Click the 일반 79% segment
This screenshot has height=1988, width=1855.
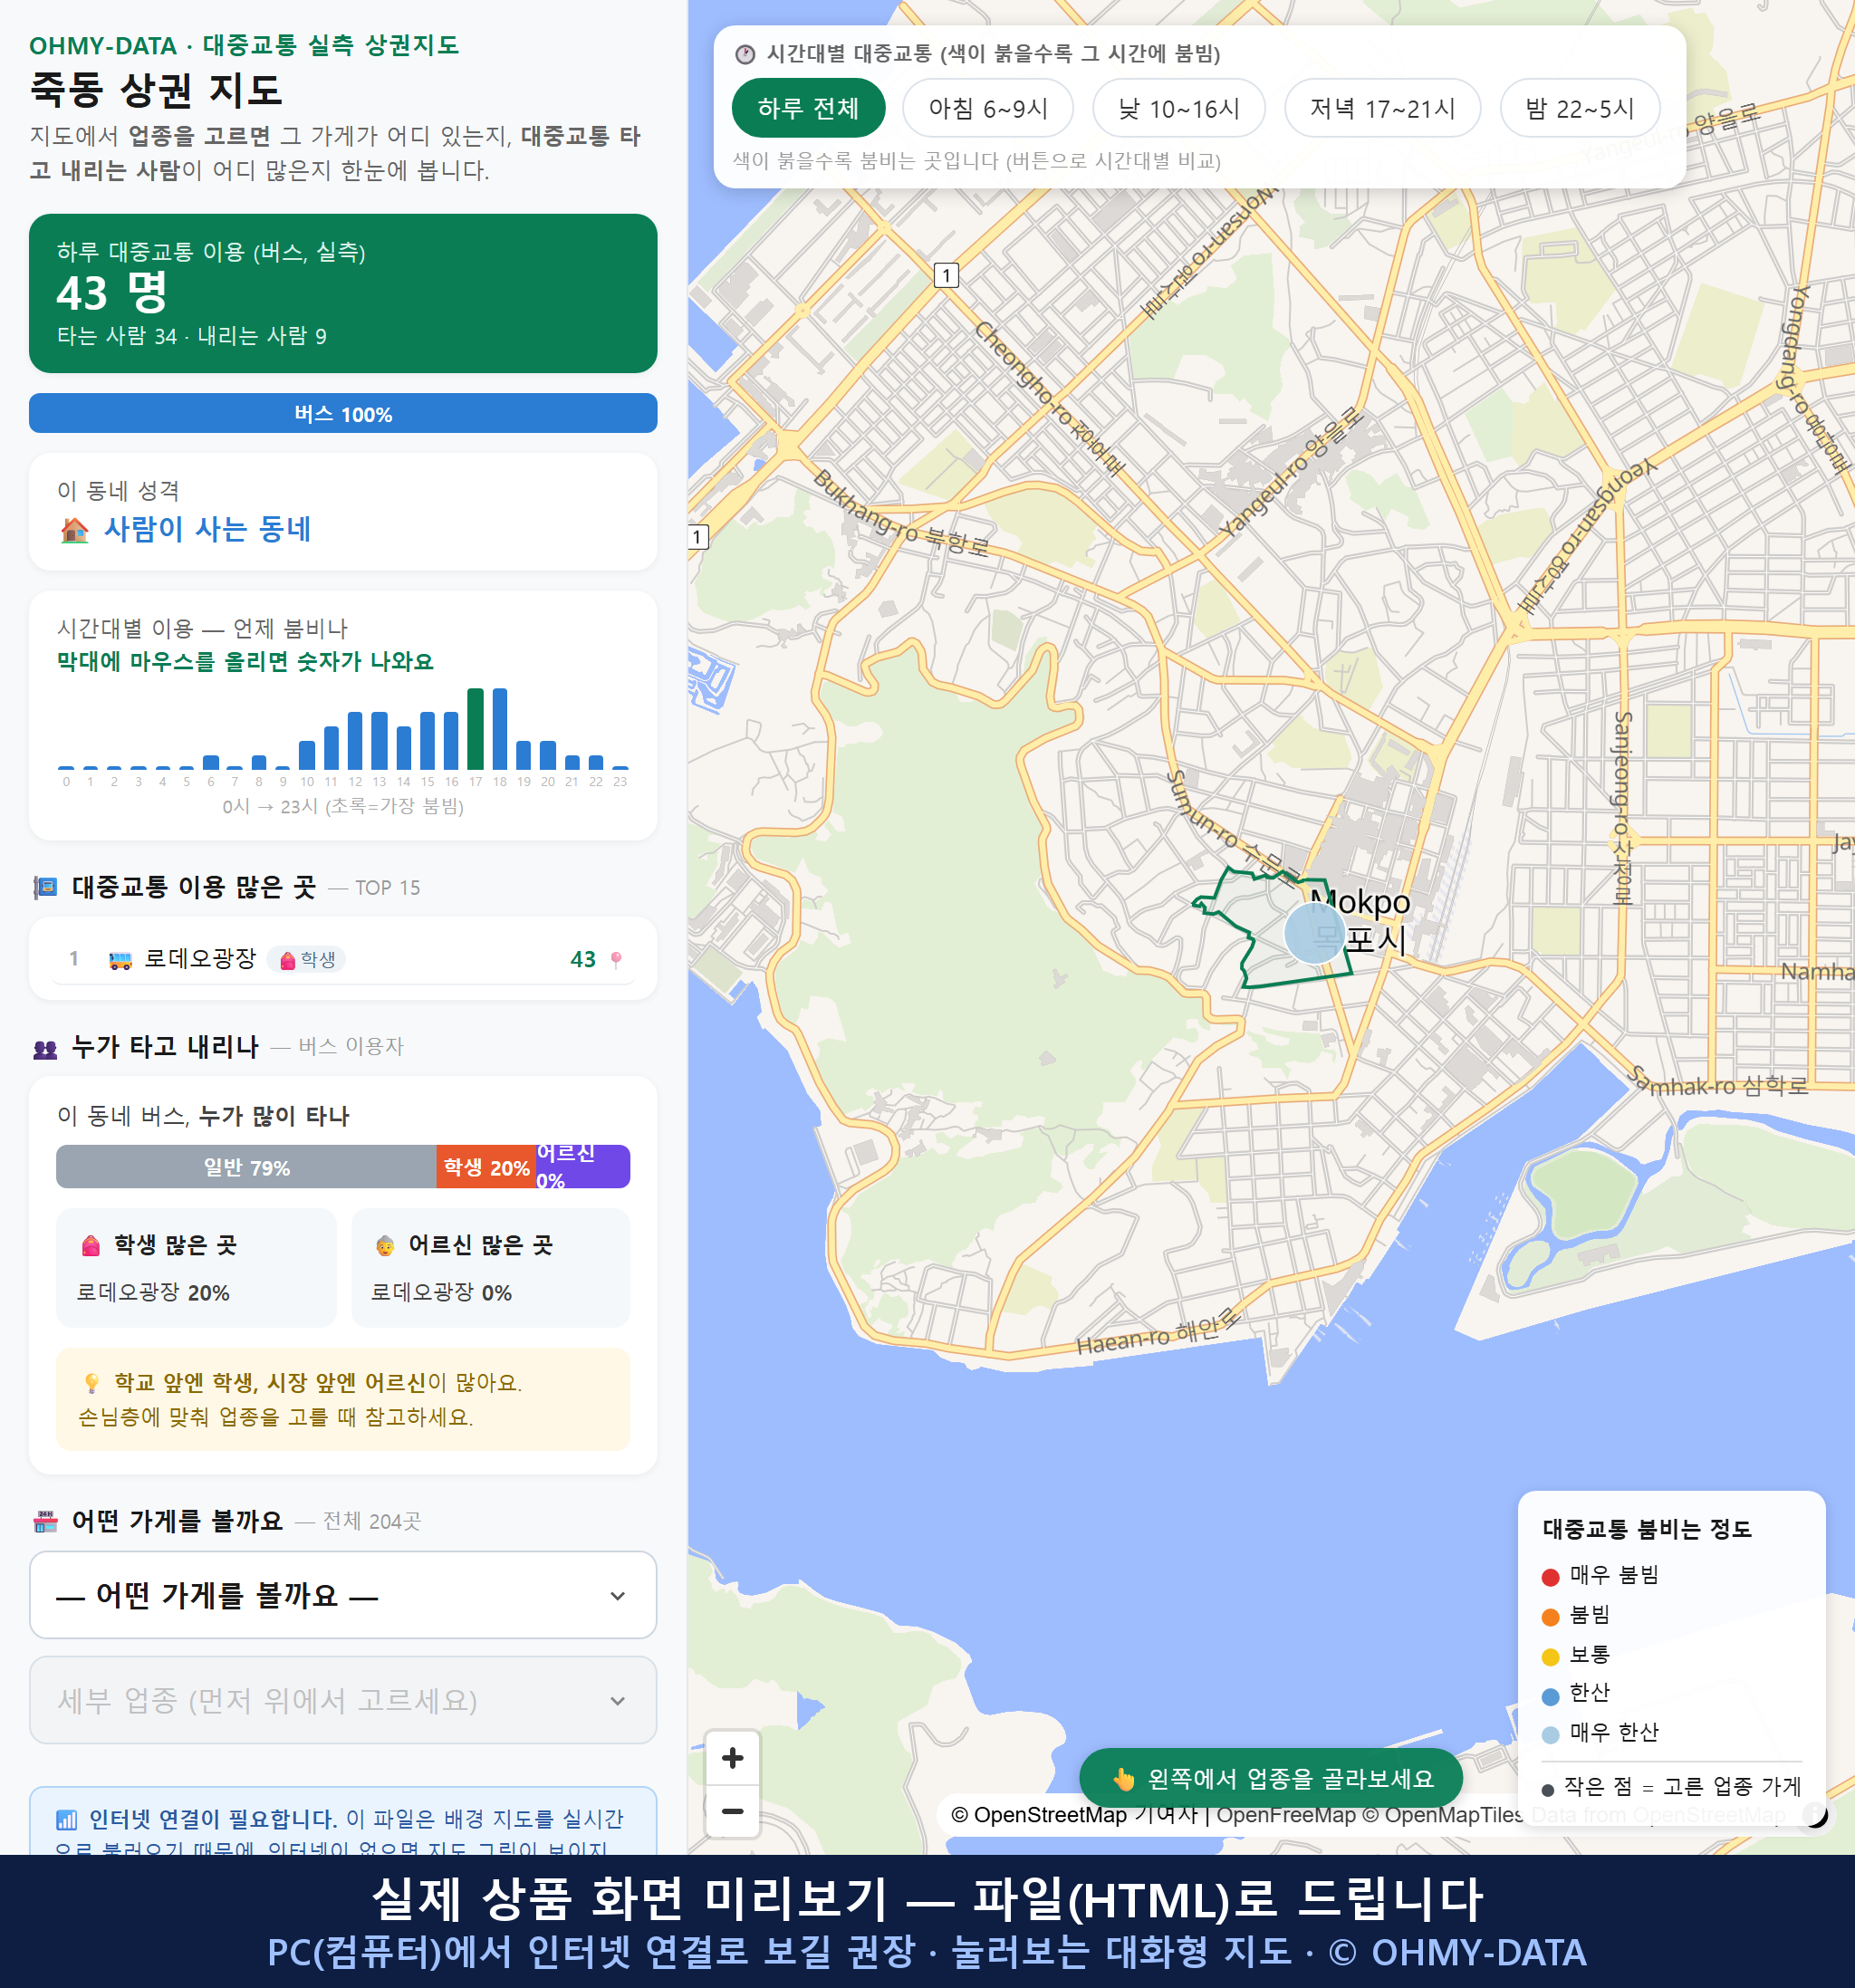[x=246, y=1167]
